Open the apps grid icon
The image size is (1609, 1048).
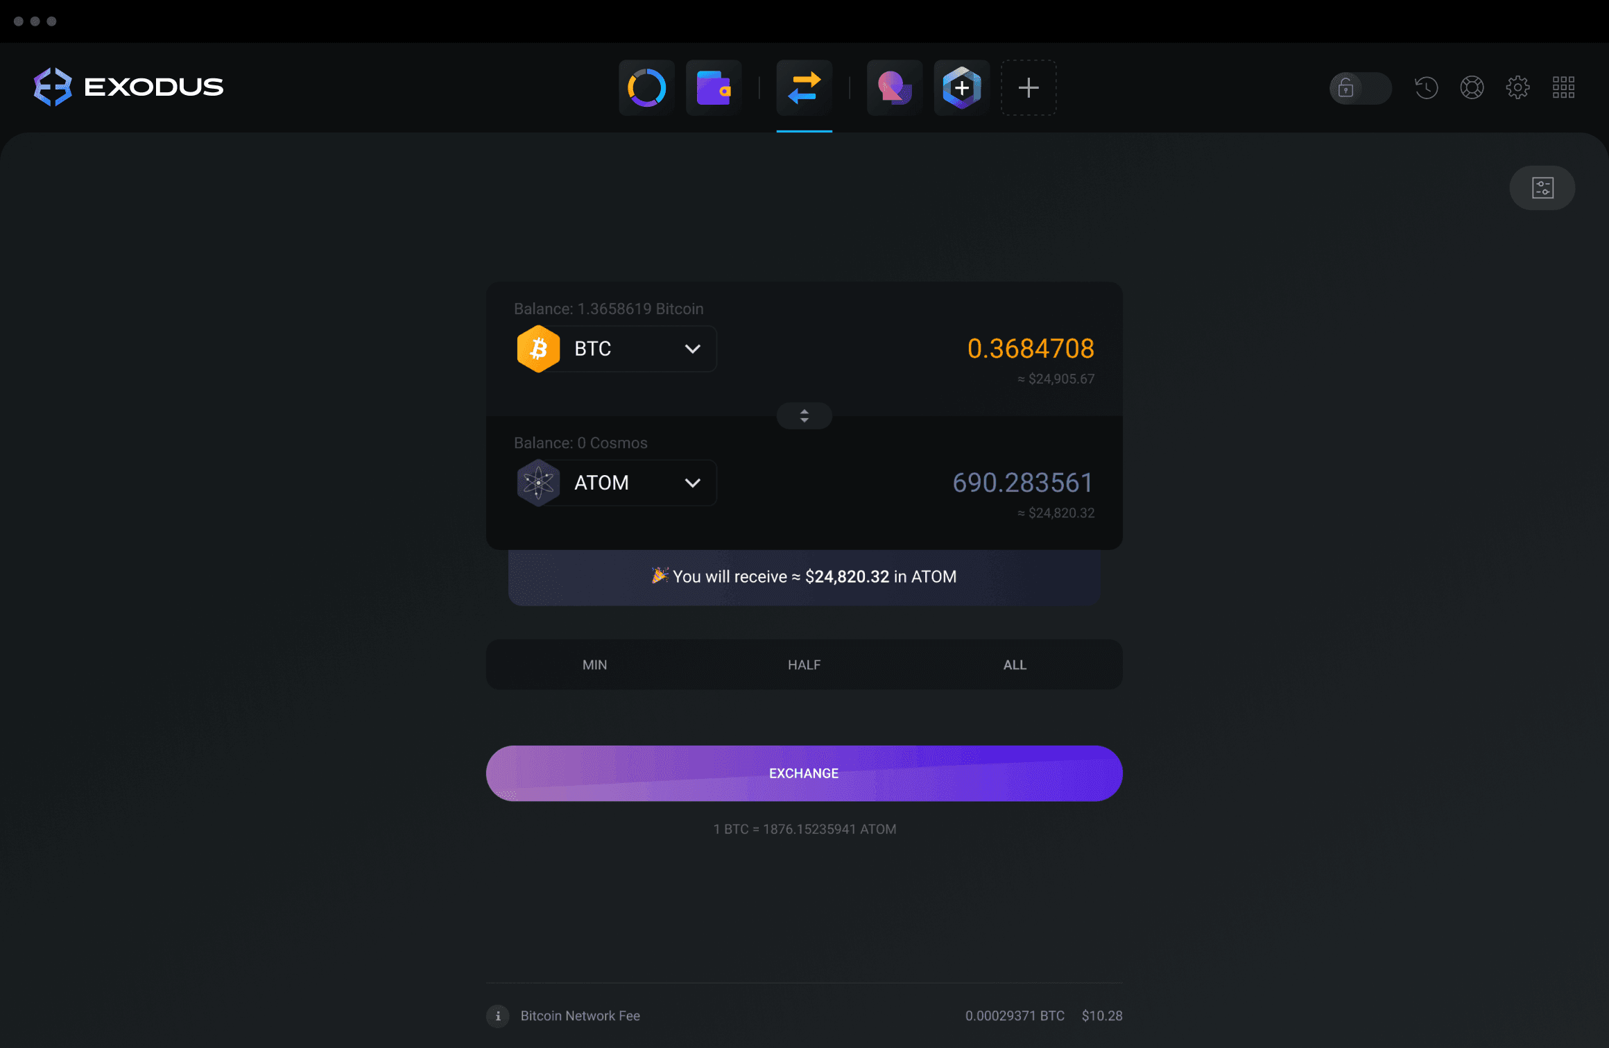pos(1563,88)
